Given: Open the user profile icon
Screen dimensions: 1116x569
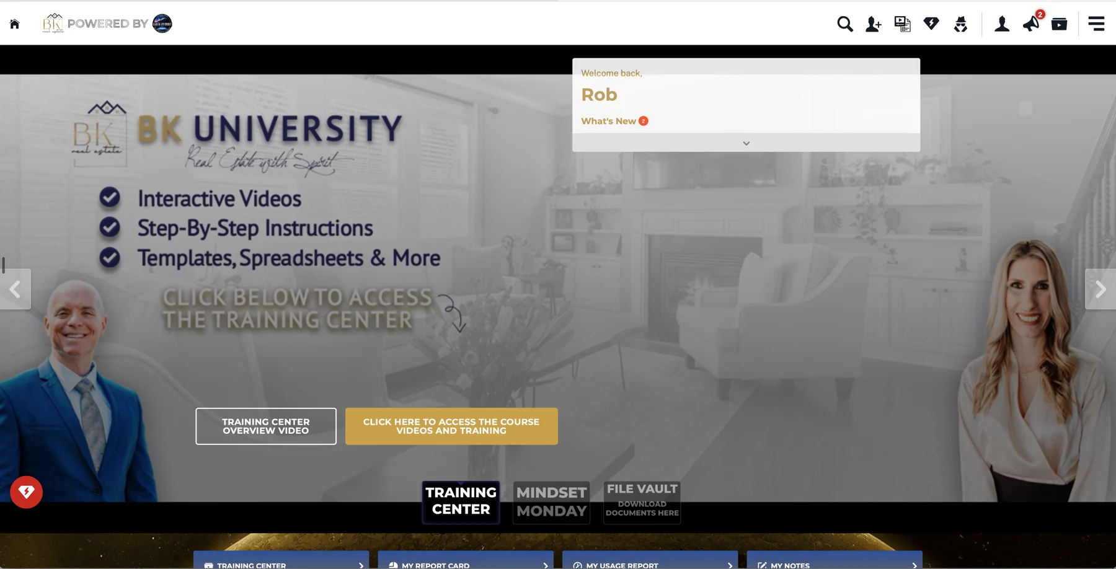Looking at the screenshot, I should (1002, 24).
